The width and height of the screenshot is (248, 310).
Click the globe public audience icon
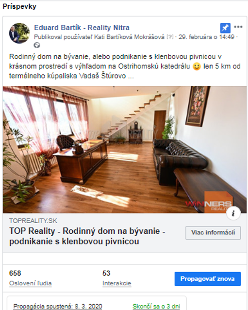pyautogui.click(x=37, y=45)
